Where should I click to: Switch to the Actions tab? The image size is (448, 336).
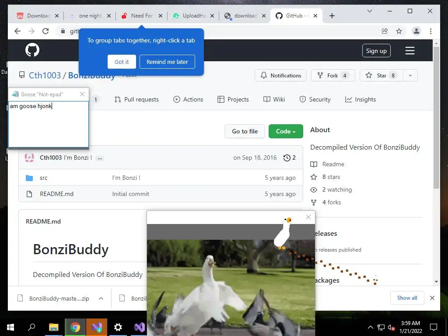(188, 99)
